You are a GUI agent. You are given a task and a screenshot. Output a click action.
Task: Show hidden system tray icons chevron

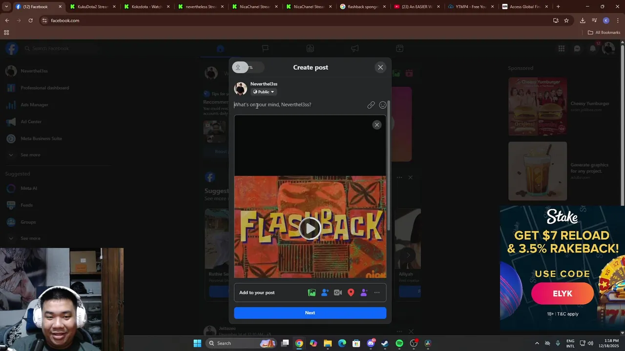coord(537,343)
